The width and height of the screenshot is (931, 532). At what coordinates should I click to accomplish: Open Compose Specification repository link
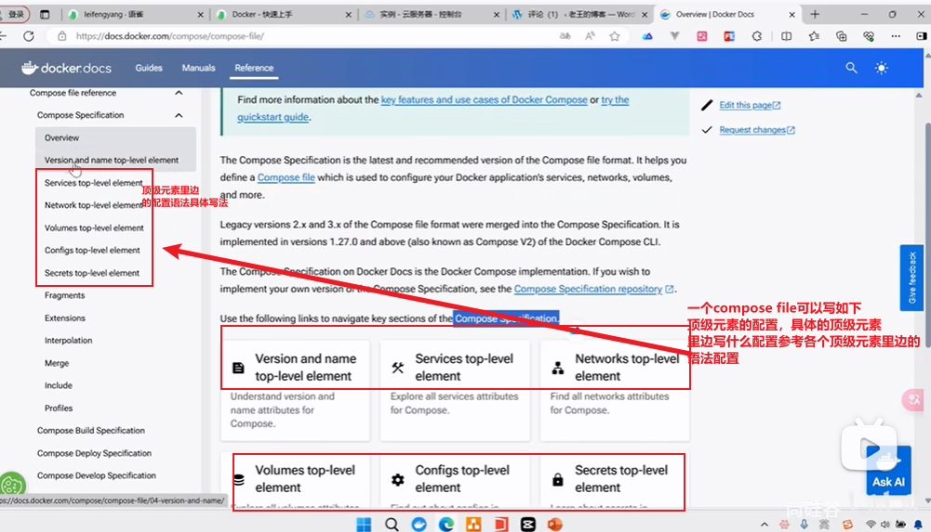(593, 289)
